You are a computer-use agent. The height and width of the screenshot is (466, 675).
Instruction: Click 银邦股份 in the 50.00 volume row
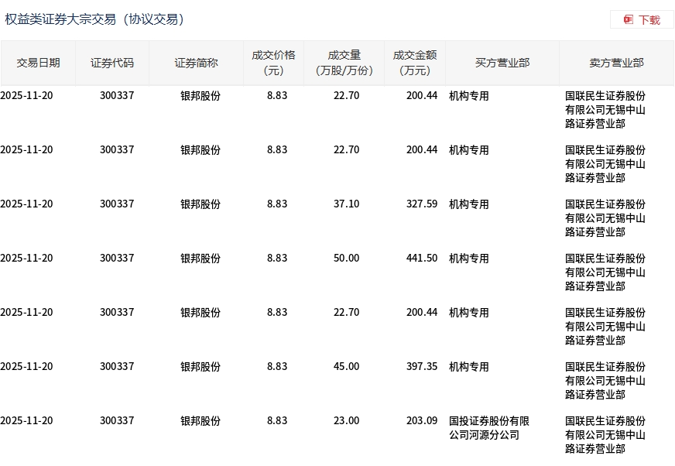pyautogui.click(x=200, y=259)
